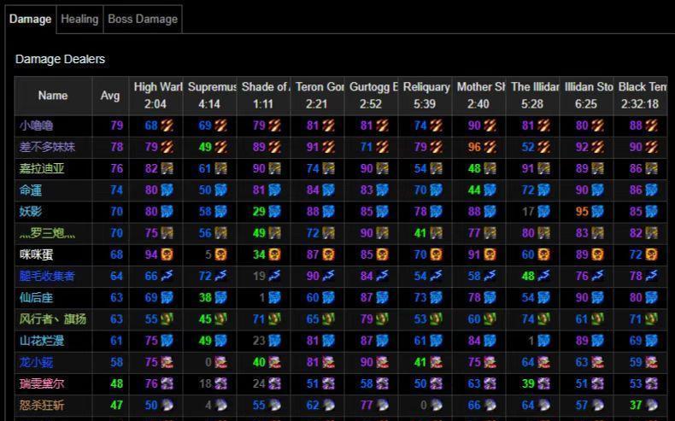Open player 咪咪蛋 profile
This screenshot has width=675, height=421.
(36, 254)
